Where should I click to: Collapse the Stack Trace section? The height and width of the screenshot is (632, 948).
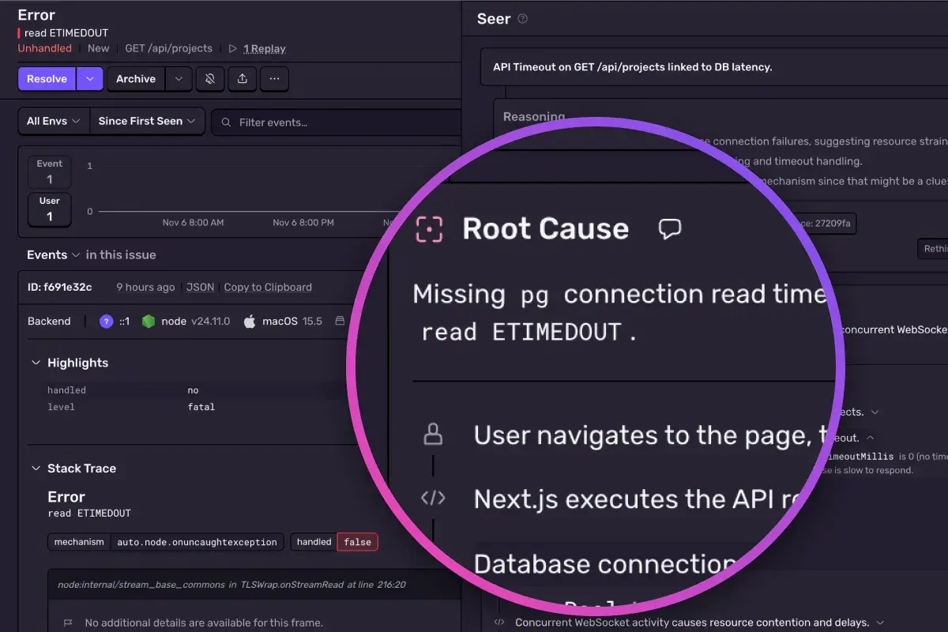point(36,468)
